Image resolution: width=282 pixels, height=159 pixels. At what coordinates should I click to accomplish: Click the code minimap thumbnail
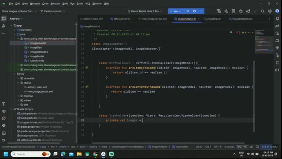[x=264, y=42]
